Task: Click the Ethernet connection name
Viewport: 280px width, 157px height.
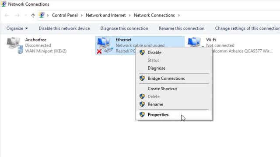Action: click(123, 40)
